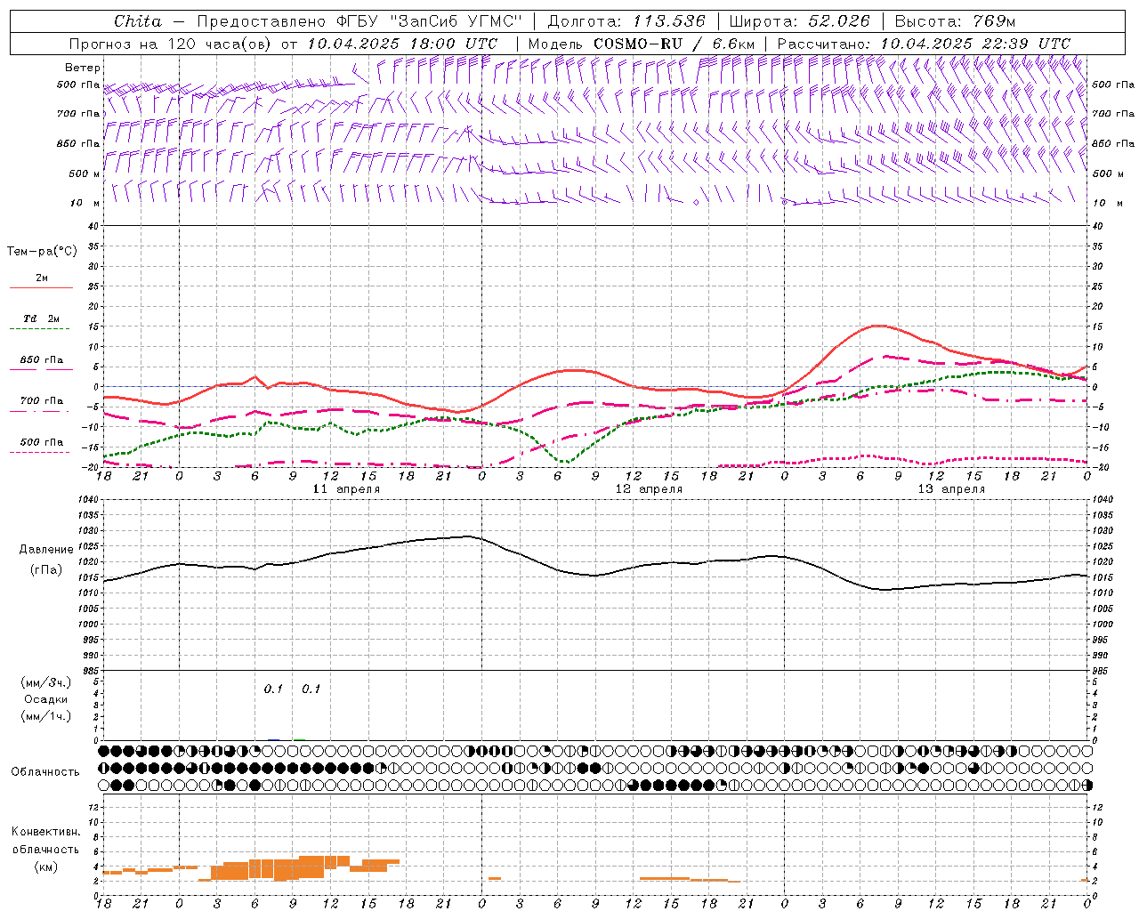Click the Конвективн. label of the convective cloud section
Image resolution: width=1139 pixels, height=911 pixels.
click(x=46, y=832)
